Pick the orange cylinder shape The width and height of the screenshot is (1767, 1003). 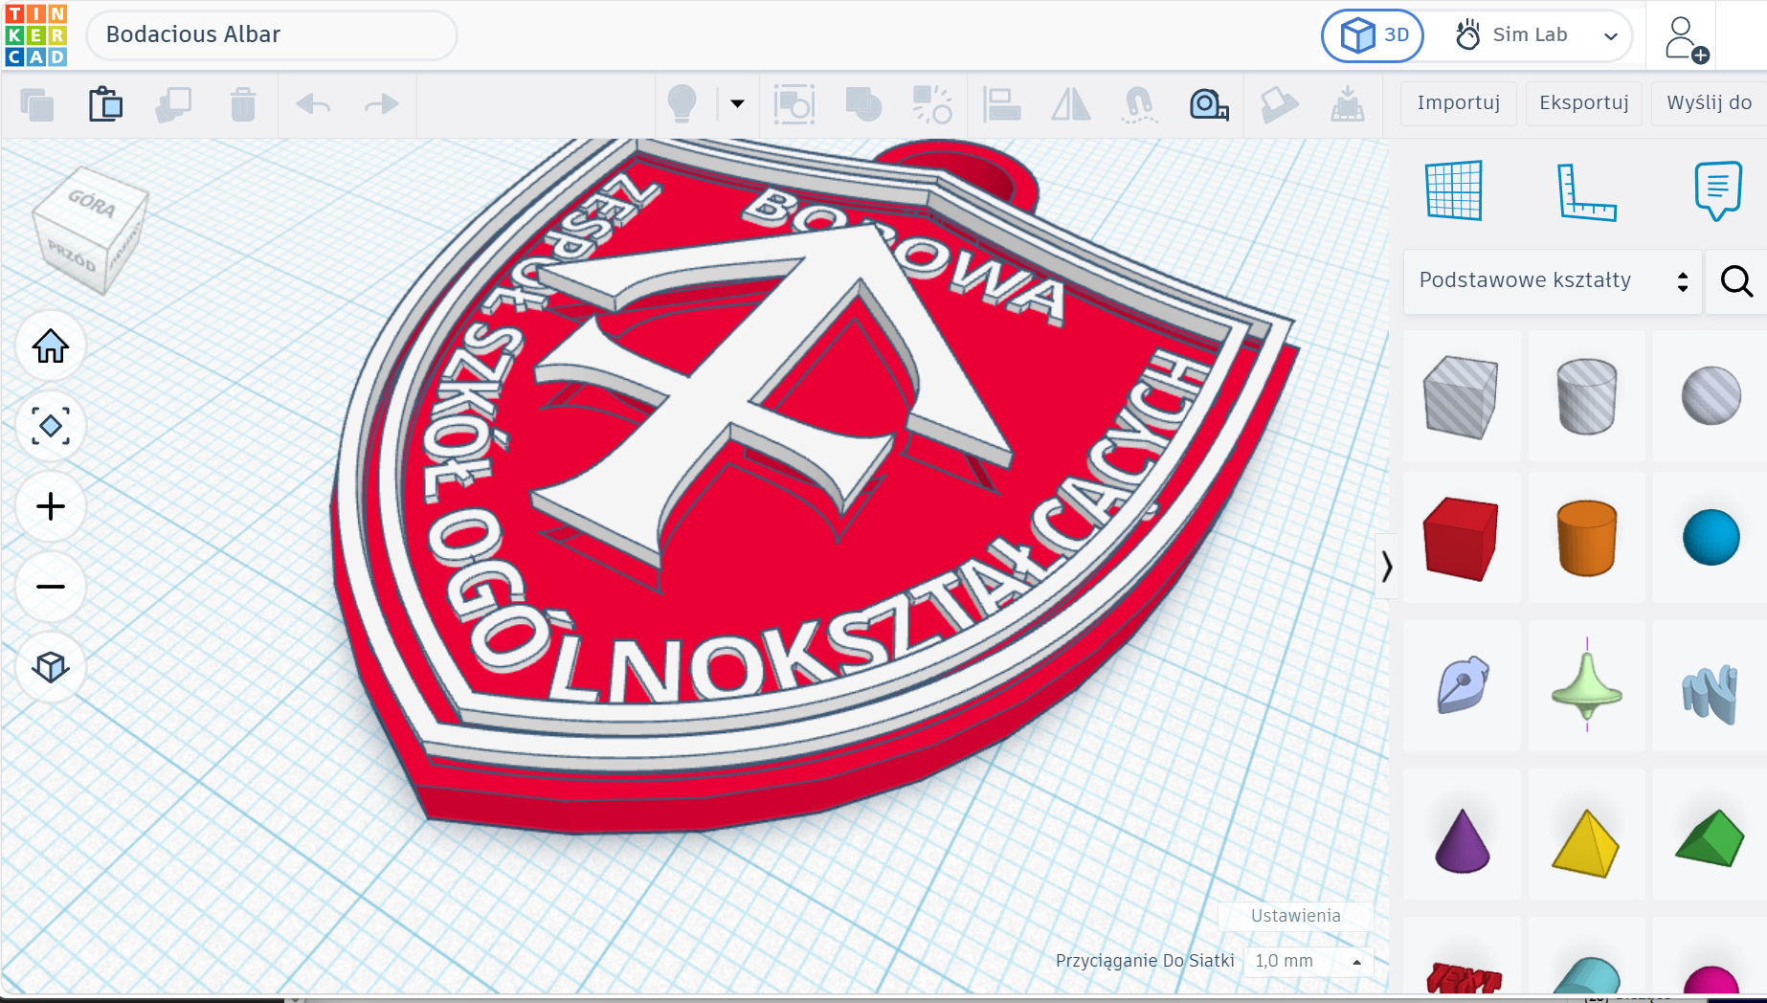tap(1587, 538)
